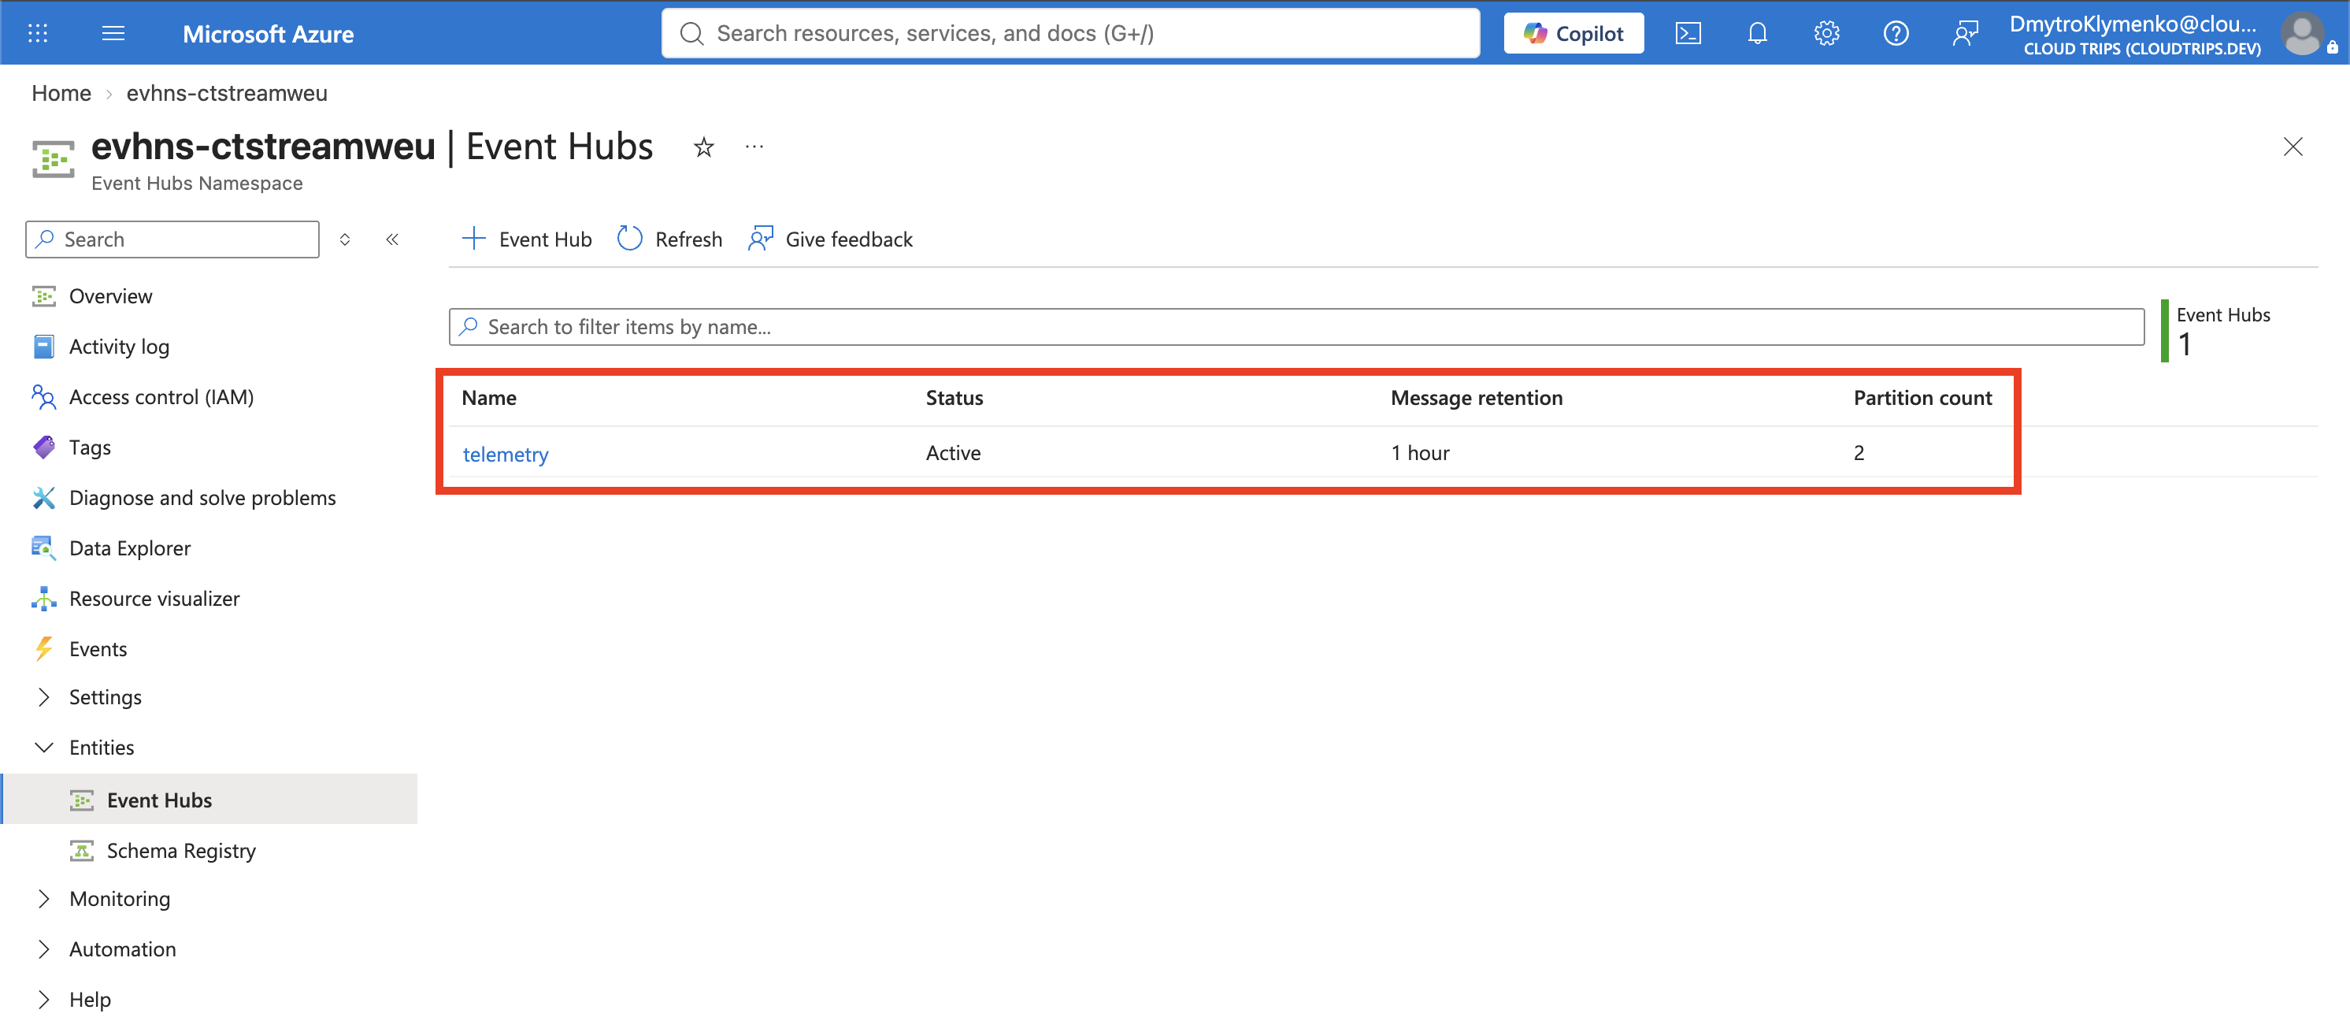Image resolution: width=2350 pixels, height=1032 pixels.
Task: Focus the sidebar Search field
Action: [172, 239]
